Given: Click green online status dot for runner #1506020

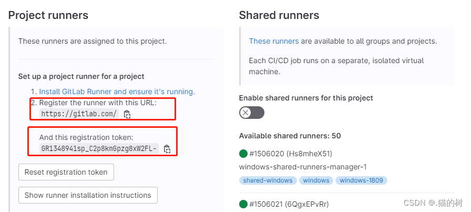Looking at the screenshot, I should click(243, 154).
